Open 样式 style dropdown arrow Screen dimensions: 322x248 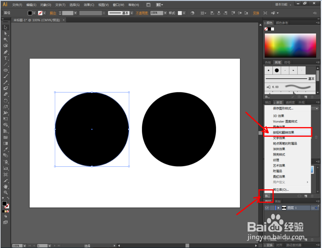[x=184, y=13]
